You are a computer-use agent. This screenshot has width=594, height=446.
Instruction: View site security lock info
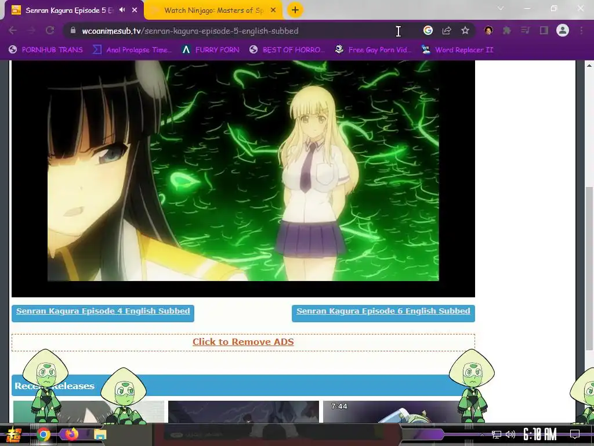point(73,30)
